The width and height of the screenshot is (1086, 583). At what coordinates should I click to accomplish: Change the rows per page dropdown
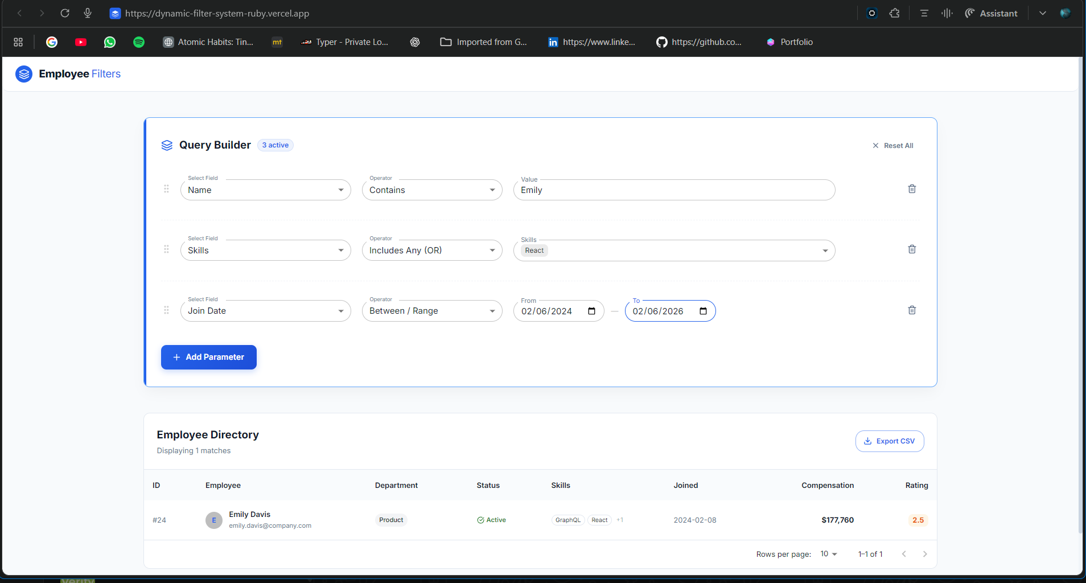point(828,554)
